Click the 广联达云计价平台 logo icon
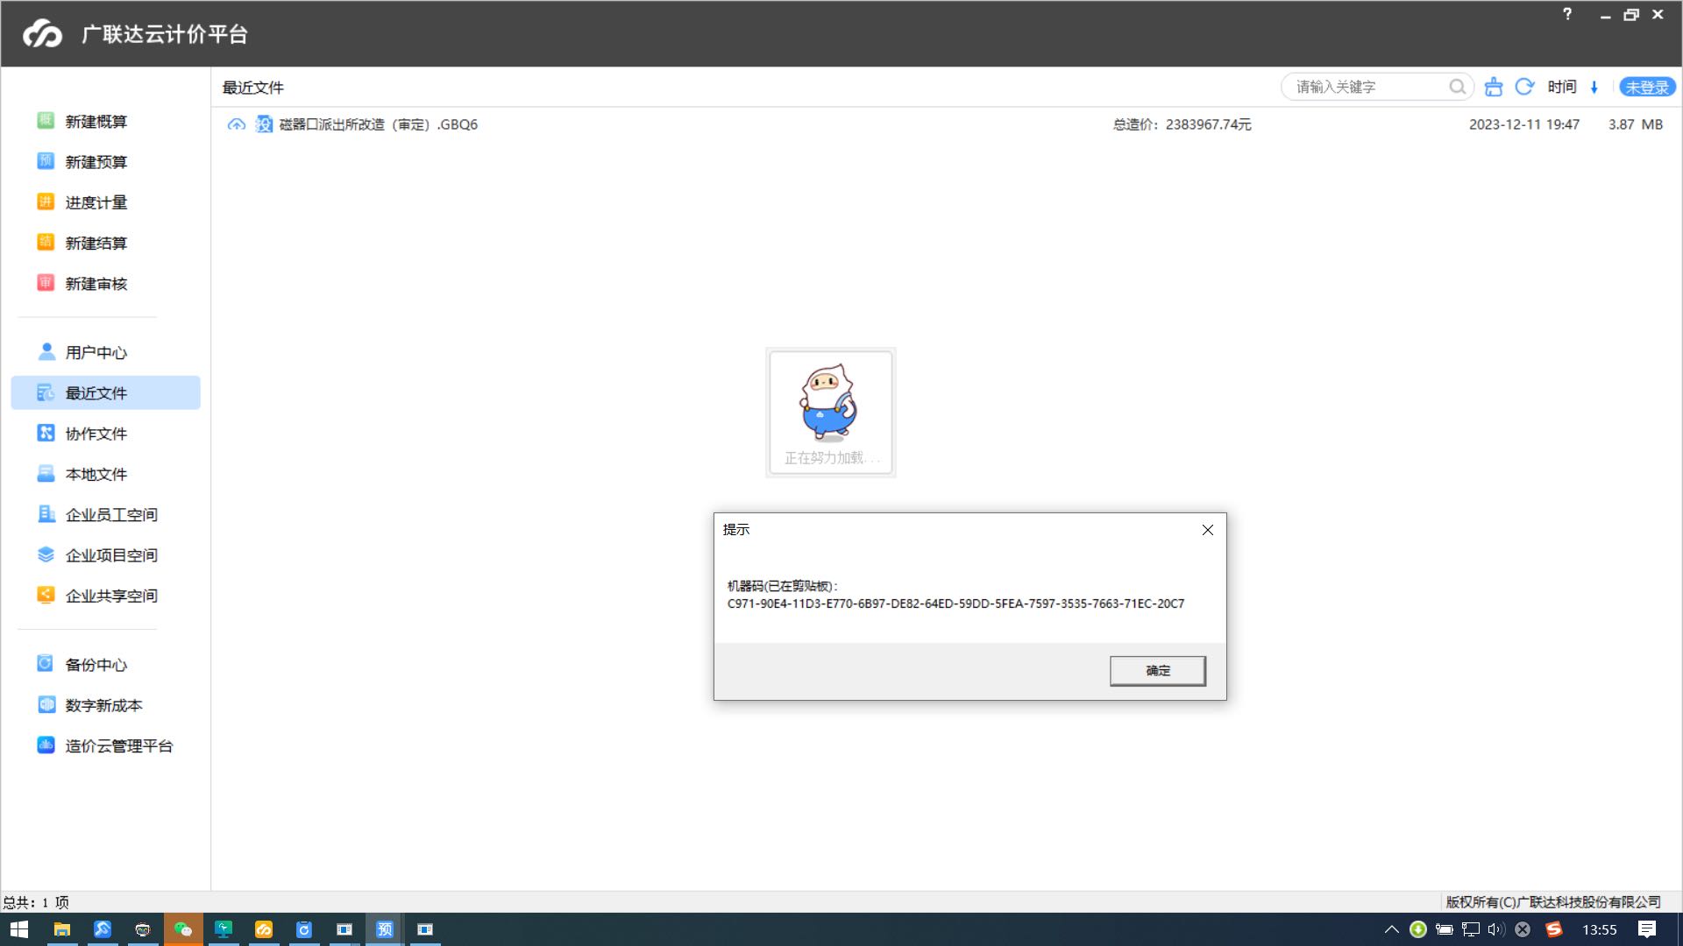Viewport: 1683px width, 946px height. 42,33
